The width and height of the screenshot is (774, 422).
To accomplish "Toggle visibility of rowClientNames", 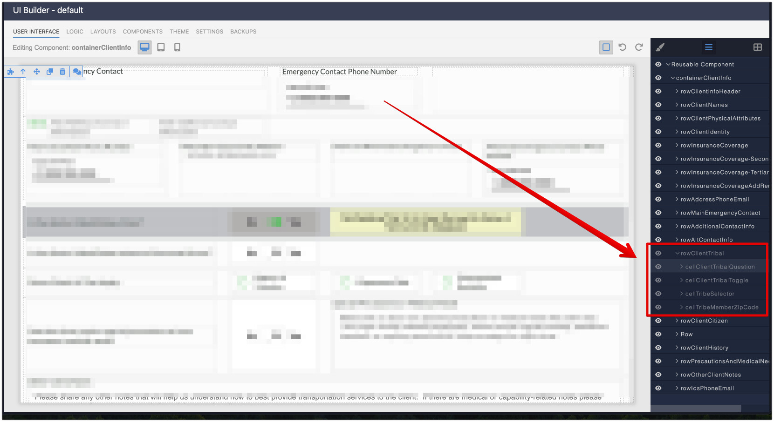I will (658, 105).
